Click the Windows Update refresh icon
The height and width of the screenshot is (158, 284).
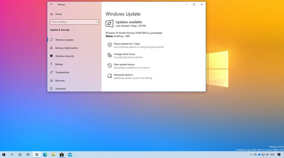click(x=109, y=24)
